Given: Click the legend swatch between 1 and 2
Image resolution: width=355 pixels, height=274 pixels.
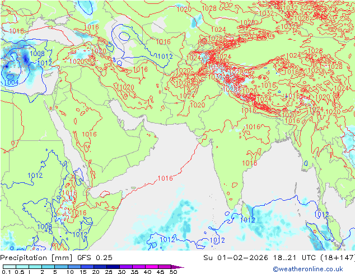Looking at the screenshot, I should (35, 267).
